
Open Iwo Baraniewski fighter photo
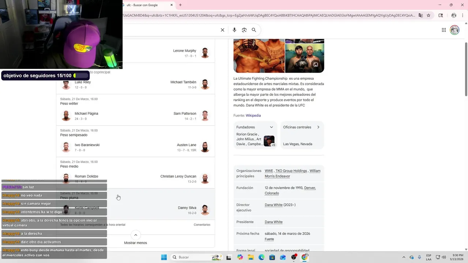point(66,147)
